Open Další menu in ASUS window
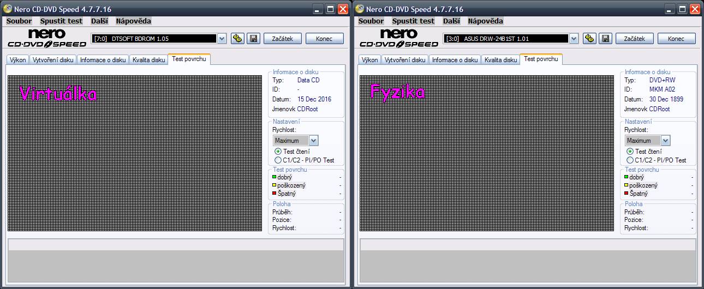This screenshot has height=289, width=704. [x=451, y=21]
